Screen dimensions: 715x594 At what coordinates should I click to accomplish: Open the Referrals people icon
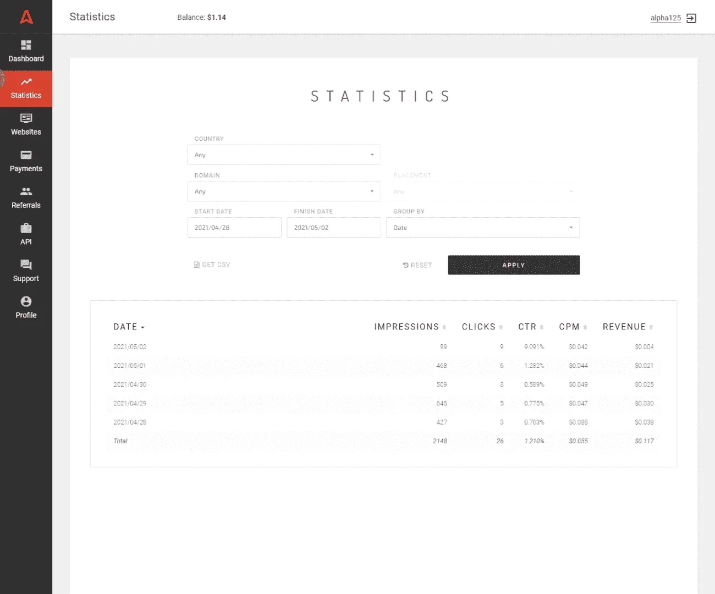coord(26,191)
